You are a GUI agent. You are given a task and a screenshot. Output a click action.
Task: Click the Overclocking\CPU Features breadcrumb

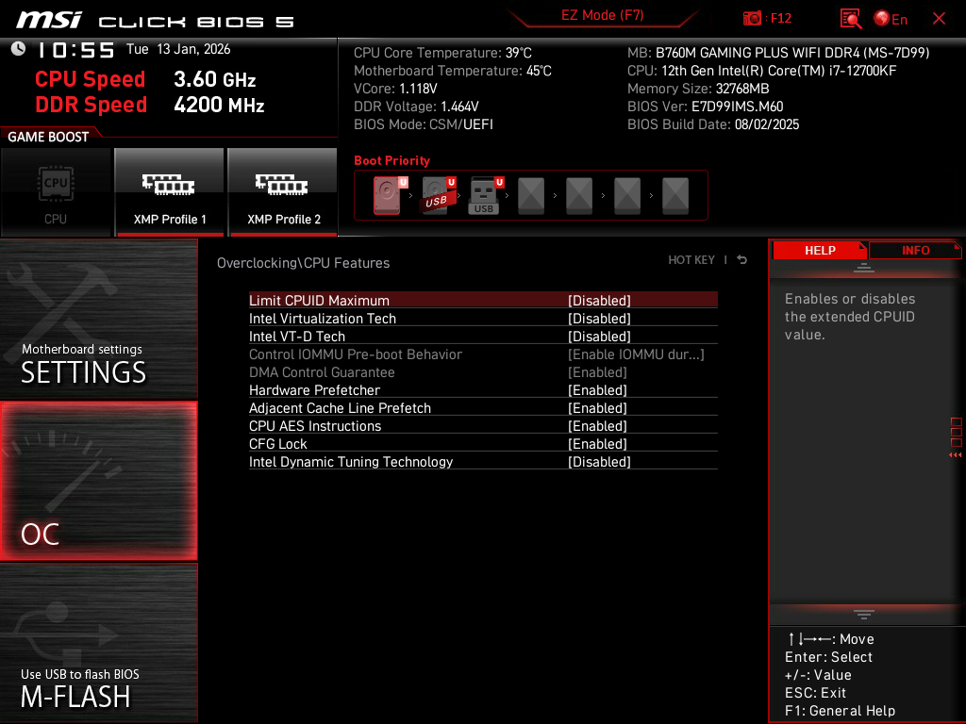click(303, 263)
